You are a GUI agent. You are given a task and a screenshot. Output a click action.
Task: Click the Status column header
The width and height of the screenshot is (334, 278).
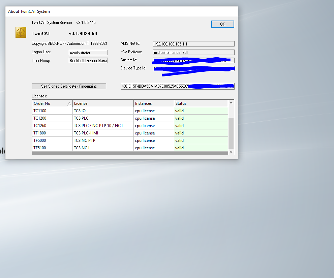201,103
